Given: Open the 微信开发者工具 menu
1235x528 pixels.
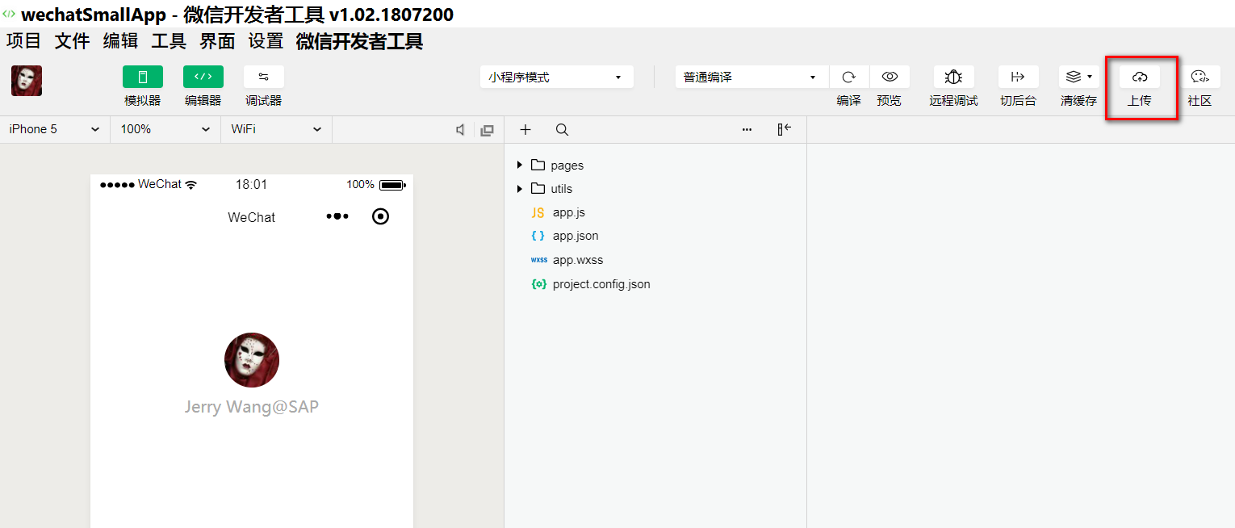Looking at the screenshot, I should (360, 41).
